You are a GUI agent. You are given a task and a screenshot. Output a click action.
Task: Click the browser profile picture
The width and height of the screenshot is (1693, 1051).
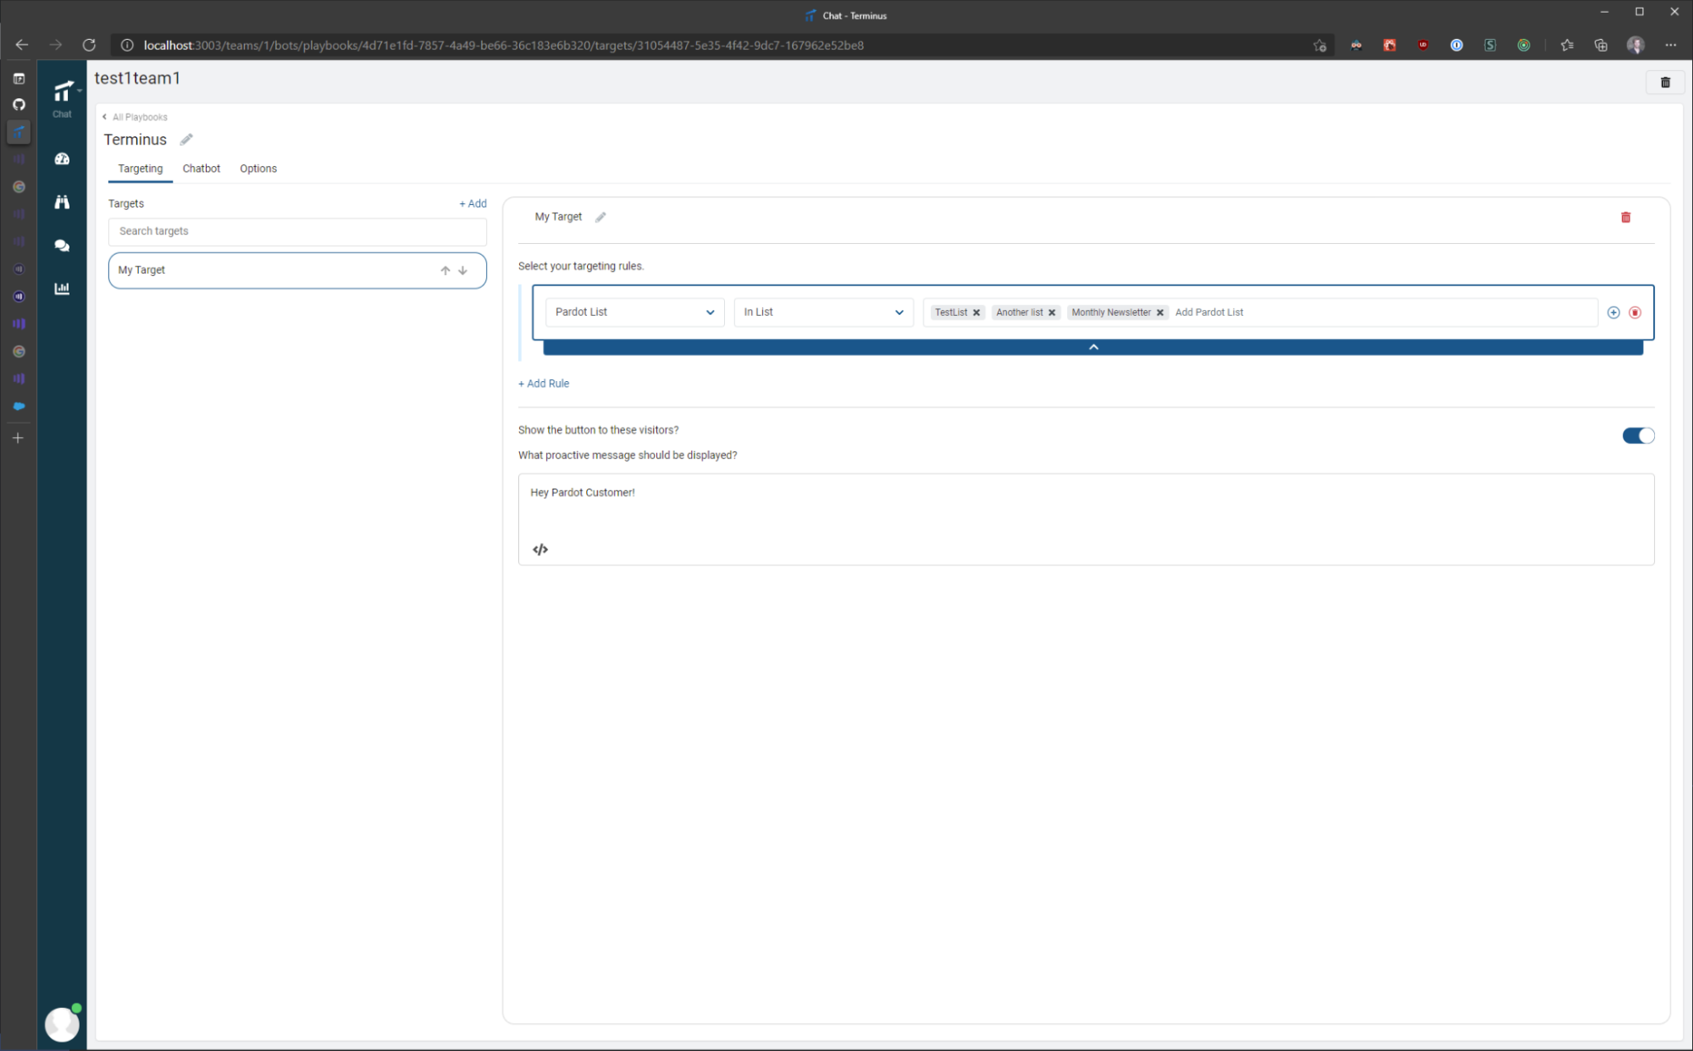tap(1635, 45)
